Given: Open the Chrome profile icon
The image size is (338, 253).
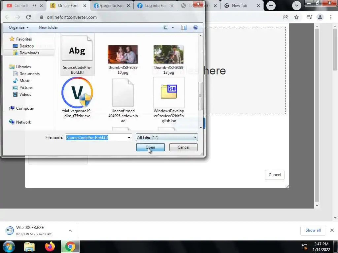Looking at the screenshot, I should (x=320, y=17).
